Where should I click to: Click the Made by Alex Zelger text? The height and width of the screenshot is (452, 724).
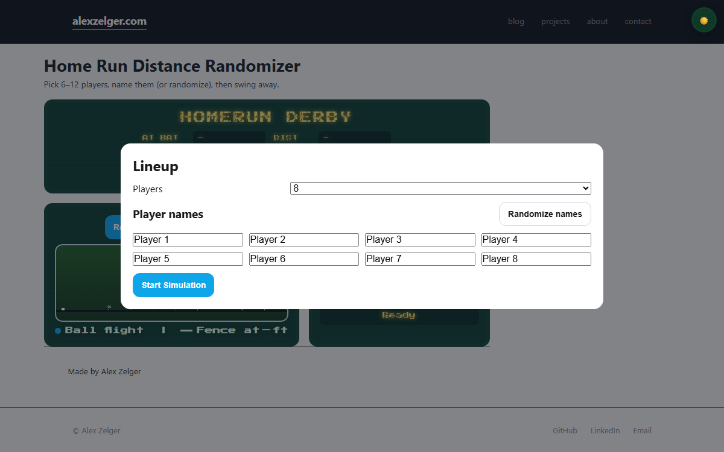pos(104,371)
